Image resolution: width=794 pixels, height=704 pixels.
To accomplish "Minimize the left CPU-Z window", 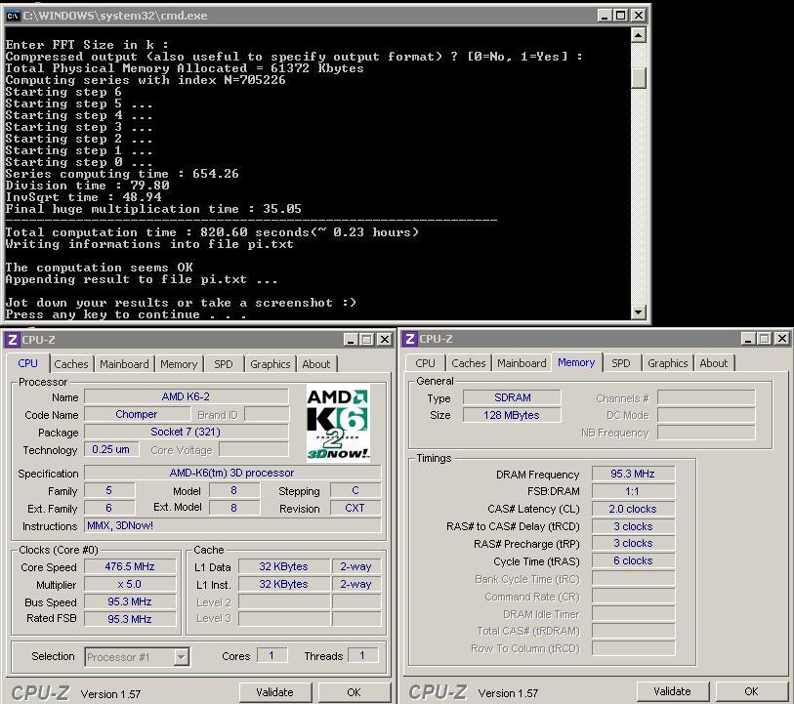I will pos(351,340).
